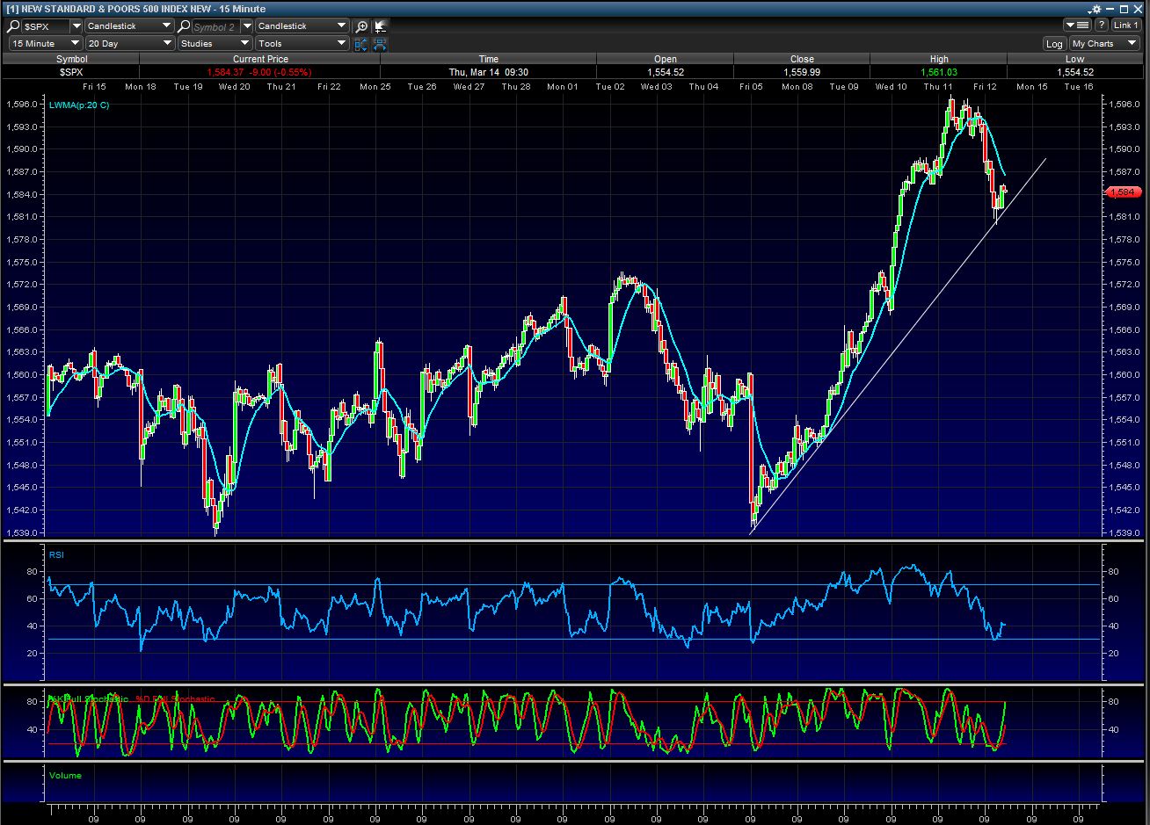The image size is (1150, 825).
Task: Click the Current Price column header
Action: 259,59
